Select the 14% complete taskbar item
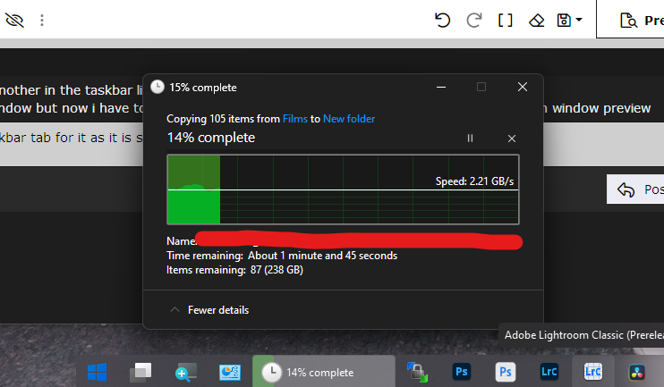This screenshot has height=387, width=664. click(324, 372)
